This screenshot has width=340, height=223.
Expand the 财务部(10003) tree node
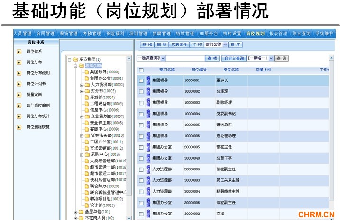pyautogui.click(x=82, y=91)
